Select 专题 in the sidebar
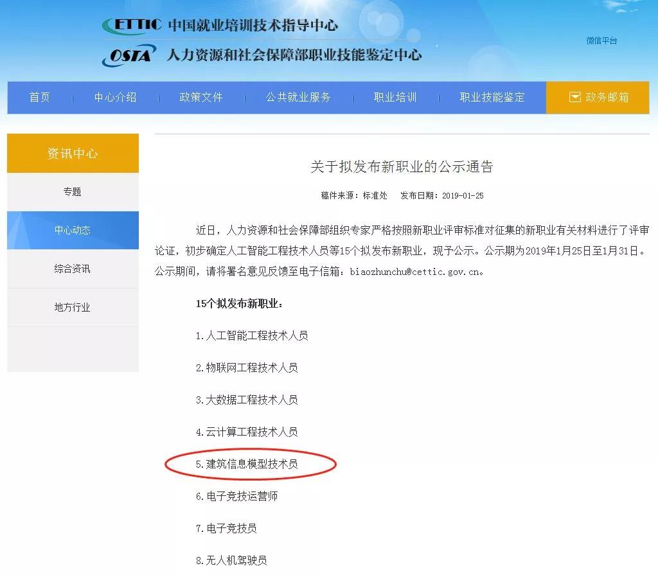Image resolution: width=658 pixels, height=575 pixels. (73, 191)
